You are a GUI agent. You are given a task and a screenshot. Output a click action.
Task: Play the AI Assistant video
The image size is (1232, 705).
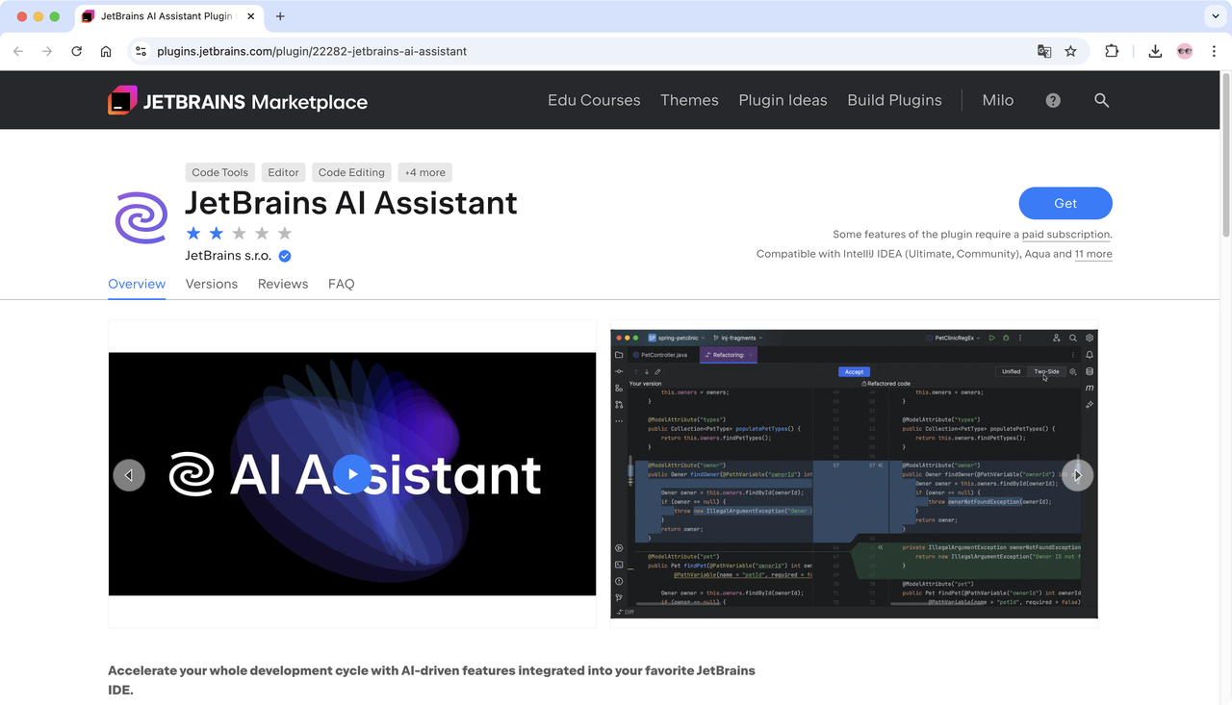pos(352,474)
